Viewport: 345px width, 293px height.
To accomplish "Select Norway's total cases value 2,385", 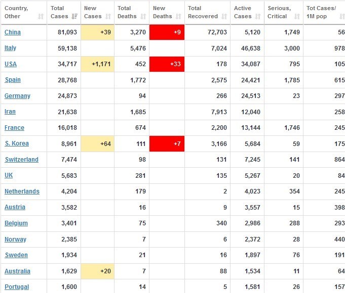I will [x=69, y=239].
